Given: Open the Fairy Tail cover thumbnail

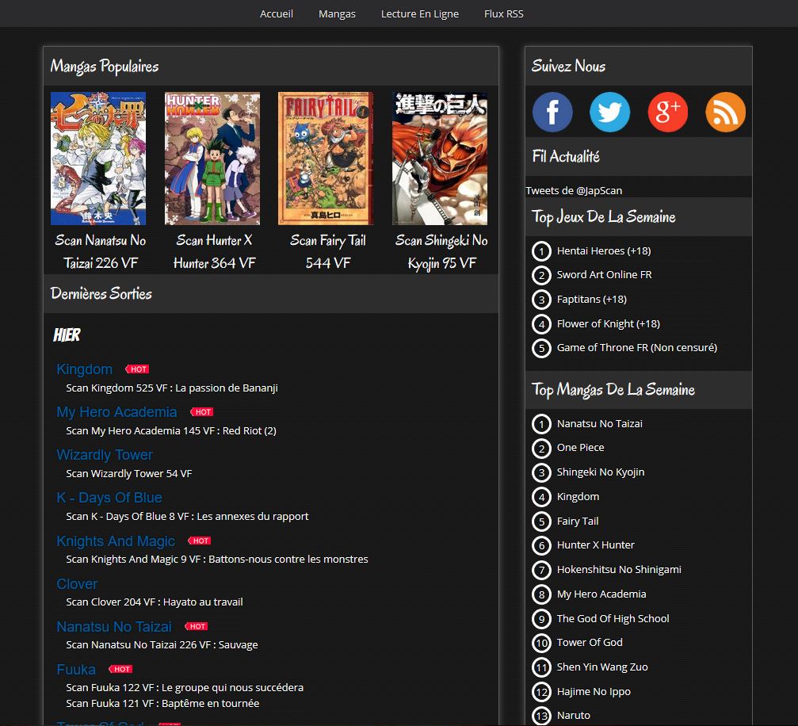Looking at the screenshot, I should tap(326, 159).
